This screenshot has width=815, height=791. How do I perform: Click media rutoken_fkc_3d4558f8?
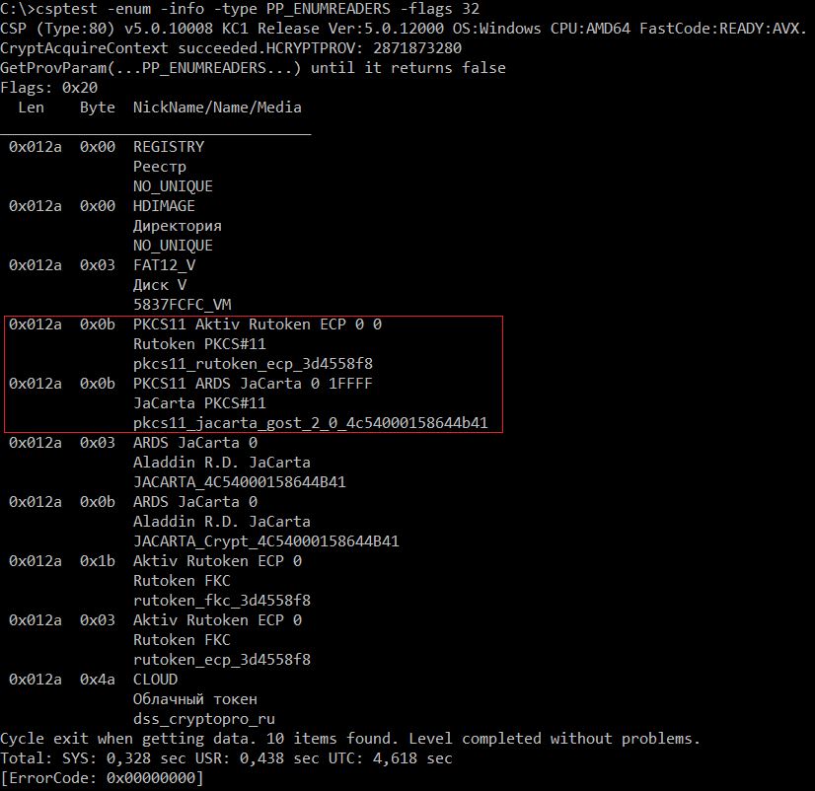pos(222,601)
